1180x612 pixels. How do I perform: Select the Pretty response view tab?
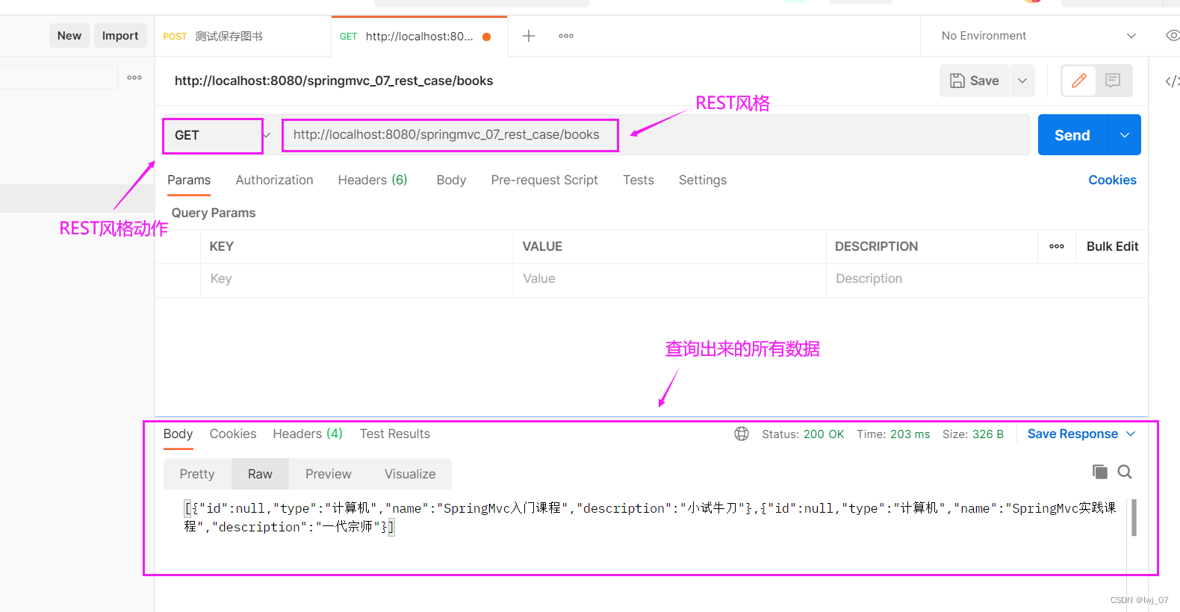[197, 474]
